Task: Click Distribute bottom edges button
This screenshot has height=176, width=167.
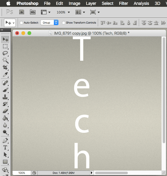Action: pyautogui.click(x=156, y=23)
